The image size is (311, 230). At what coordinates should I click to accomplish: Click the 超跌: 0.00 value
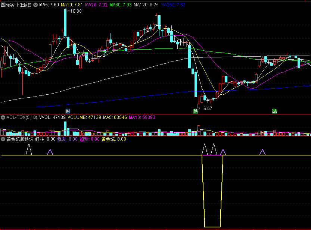[x=90, y=139]
